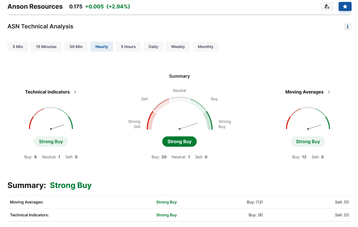Click Sell: 0 under Moving Averages gauge

pos(318,157)
